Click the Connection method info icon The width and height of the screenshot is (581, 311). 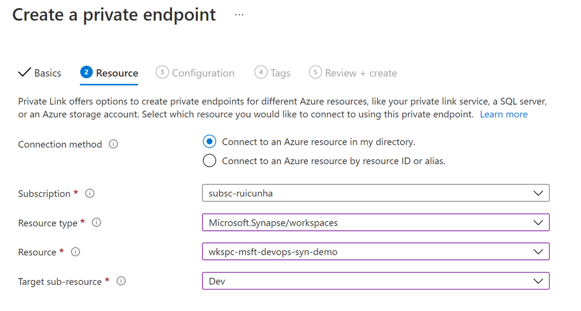(113, 144)
